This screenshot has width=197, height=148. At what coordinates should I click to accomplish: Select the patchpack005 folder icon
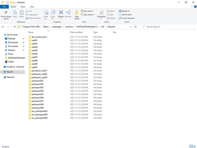coord(30,94)
